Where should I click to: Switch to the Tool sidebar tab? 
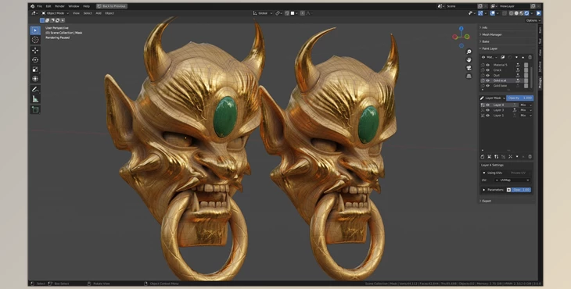[x=540, y=41]
